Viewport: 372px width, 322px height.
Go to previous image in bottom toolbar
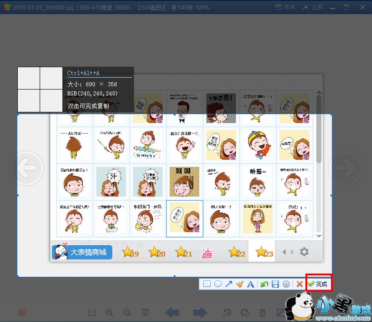point(172,312)
